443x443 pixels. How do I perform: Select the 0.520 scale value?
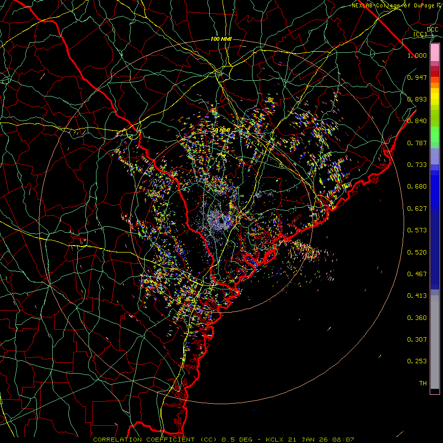(417, 253)
